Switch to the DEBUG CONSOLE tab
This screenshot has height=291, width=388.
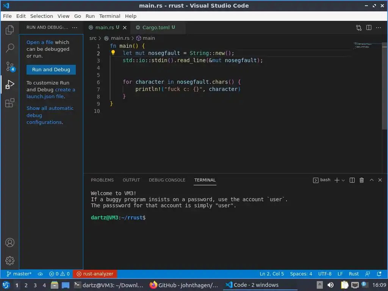[167, 180]
